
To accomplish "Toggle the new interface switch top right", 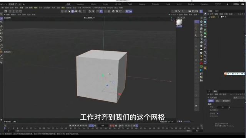I will (x=243, y=4).
